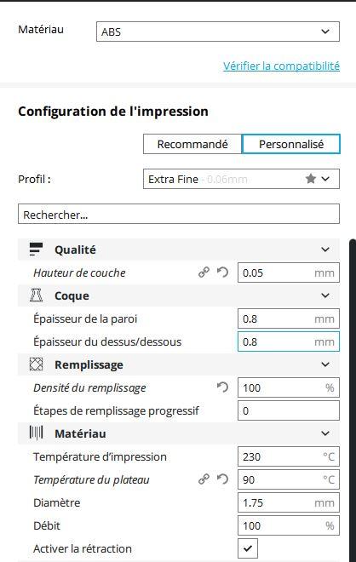The image size is (356, 562).
Task: Click the link icon beside Température du plateau
Action: point(204,479)
